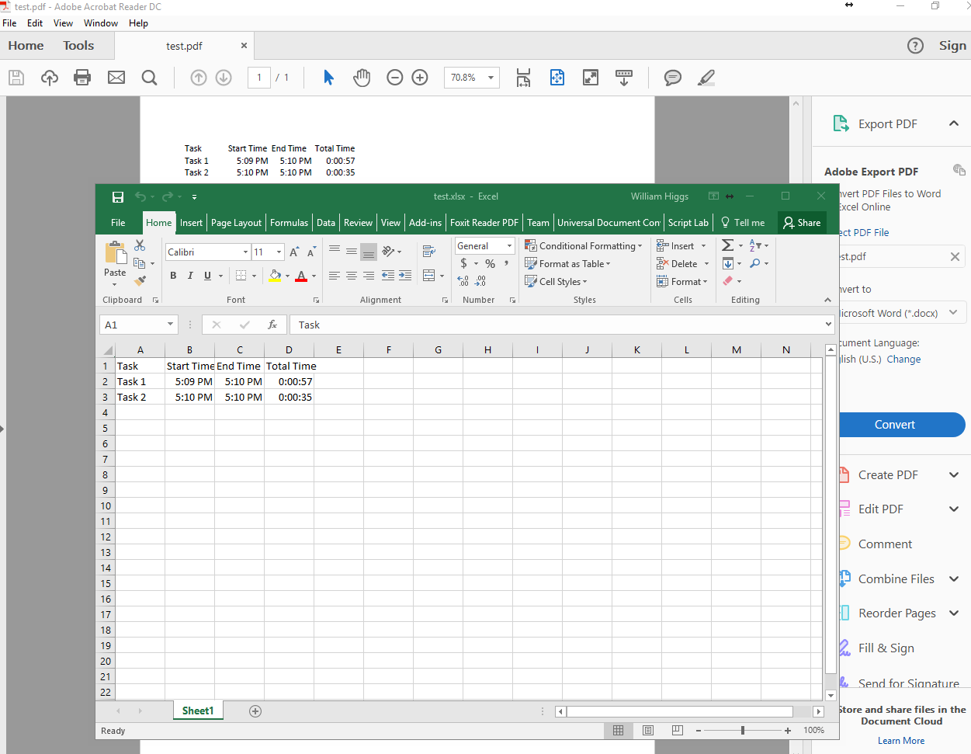Print the PDF with Acrobat's printer icon
Screen dimensions: 971x754
pyautogui.click(x=82, y=78)
